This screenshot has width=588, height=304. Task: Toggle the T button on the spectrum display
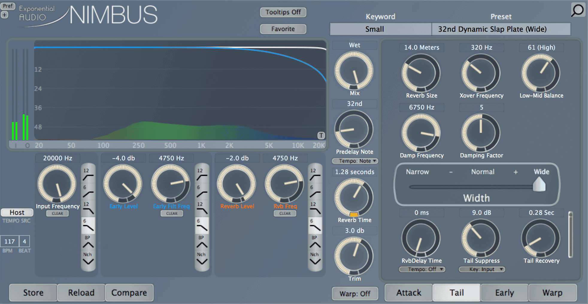coord(321,136)
